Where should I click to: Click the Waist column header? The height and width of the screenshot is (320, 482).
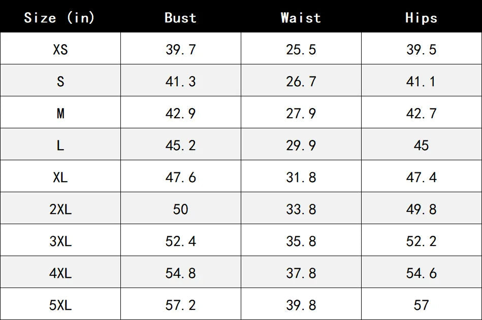tap(301, 18)
